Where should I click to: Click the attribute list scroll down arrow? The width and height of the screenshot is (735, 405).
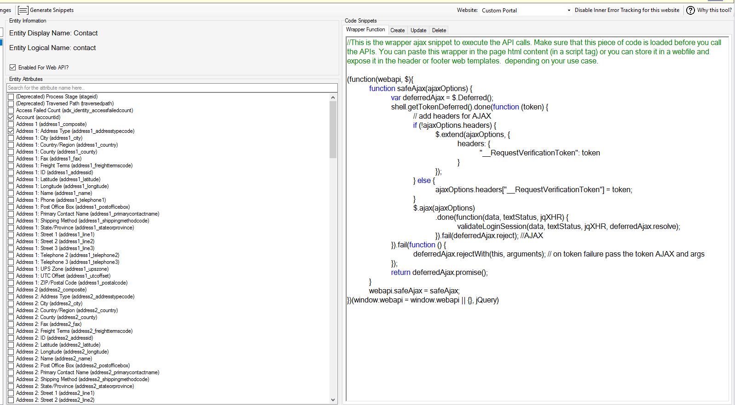[x=333, y=400]
